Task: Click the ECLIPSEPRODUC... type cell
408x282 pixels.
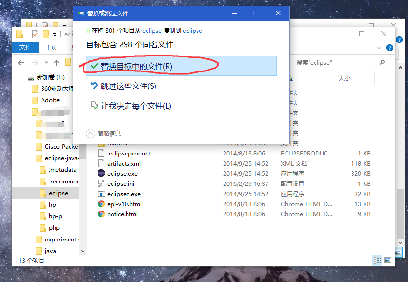Action: [x=307, y=153]
